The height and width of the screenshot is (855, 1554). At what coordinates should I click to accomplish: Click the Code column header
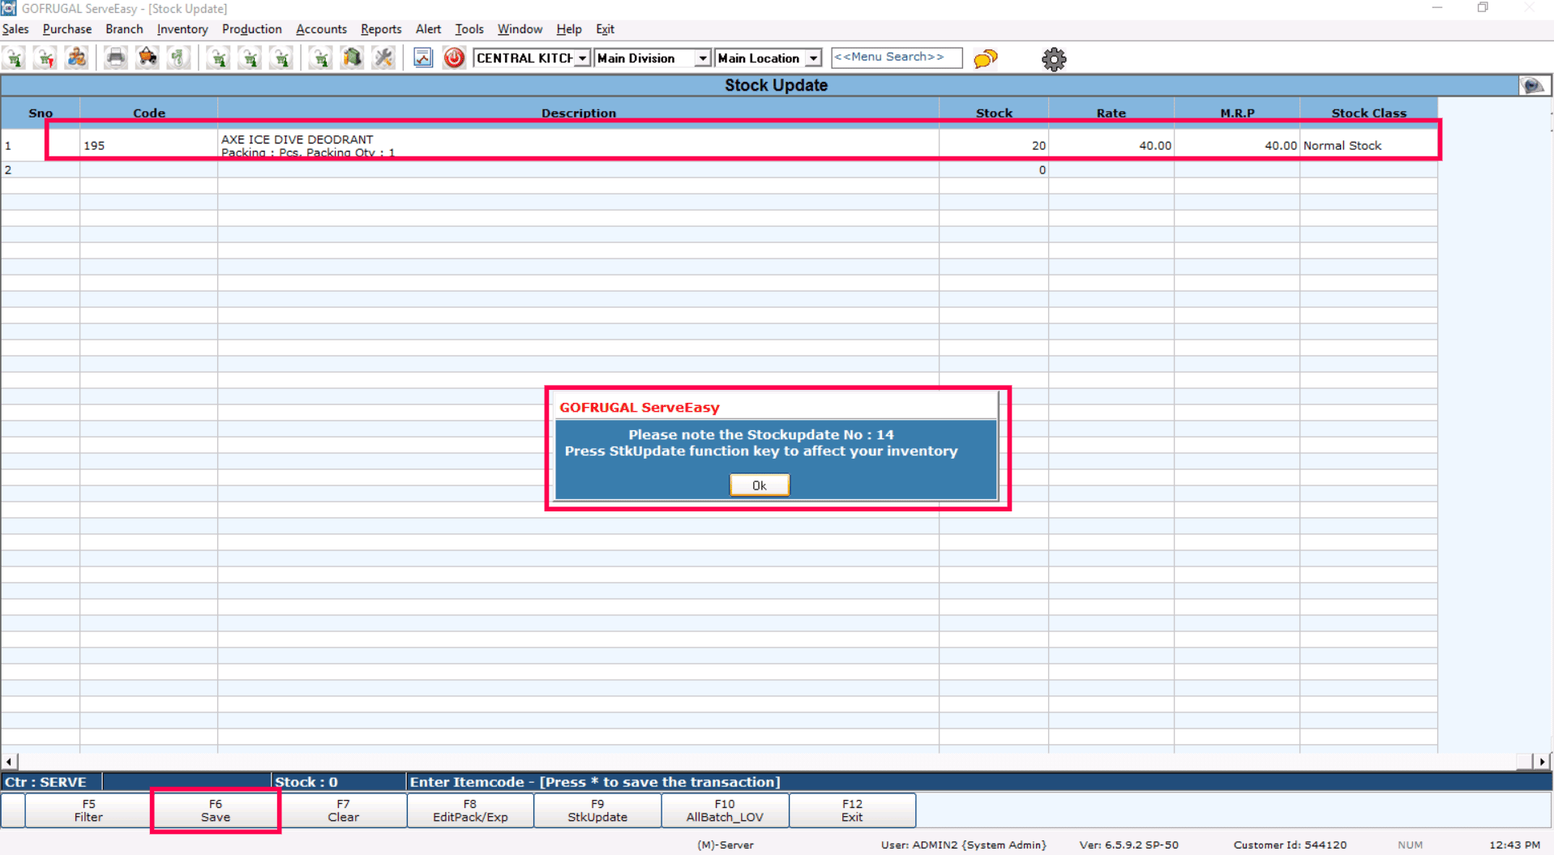149,113
